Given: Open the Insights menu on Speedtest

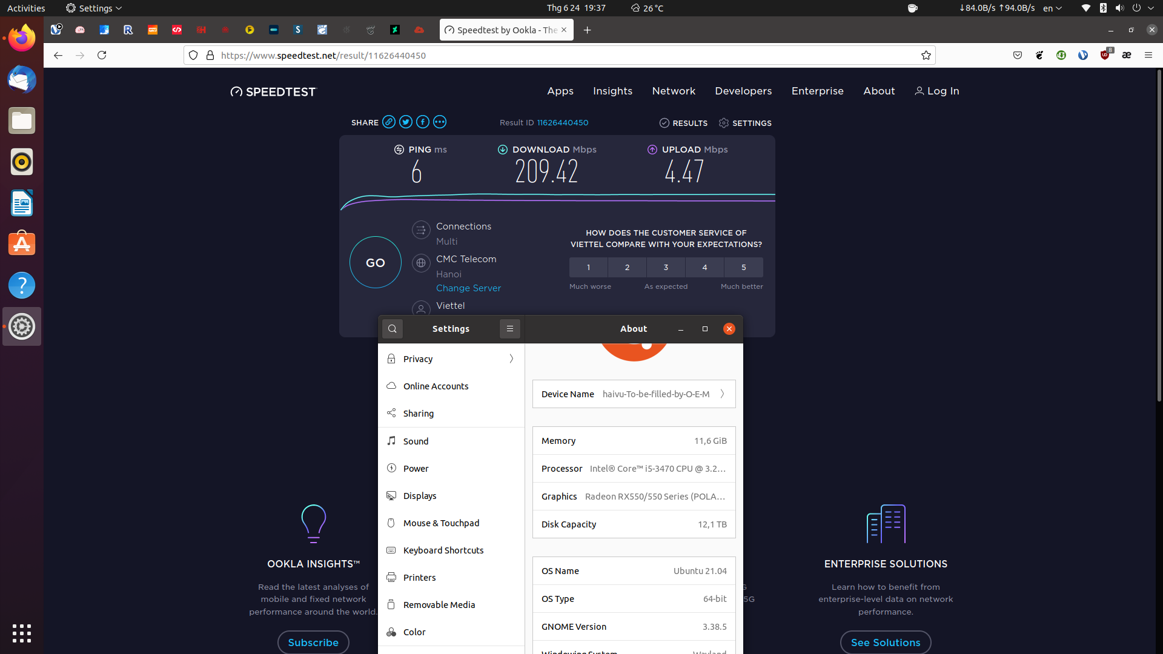Looking at the screenshot, I should point(612,91).
